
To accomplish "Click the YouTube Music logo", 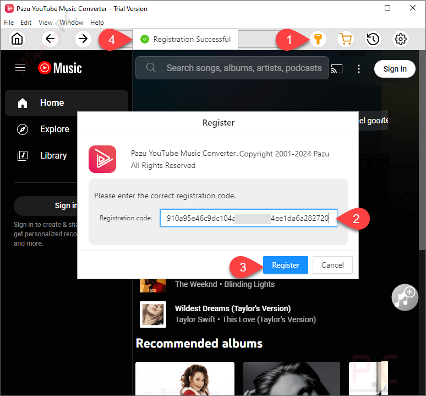I will point(60,68).
